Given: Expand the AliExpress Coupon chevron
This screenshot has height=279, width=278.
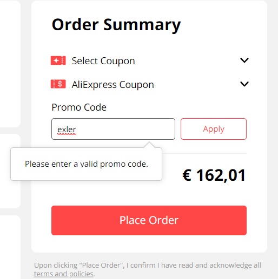Looking at the screenshot, I should (244, 84).
